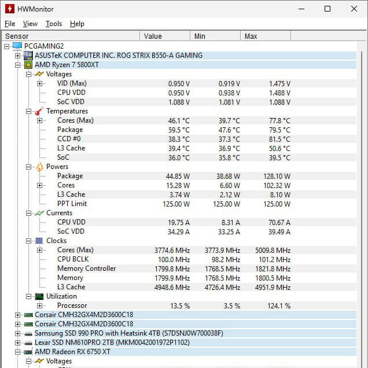Click the Samsung SSD 990 PRO drive icon
Image resolution: width=368 pixels, height=368 pixels.
click(28, 334)
